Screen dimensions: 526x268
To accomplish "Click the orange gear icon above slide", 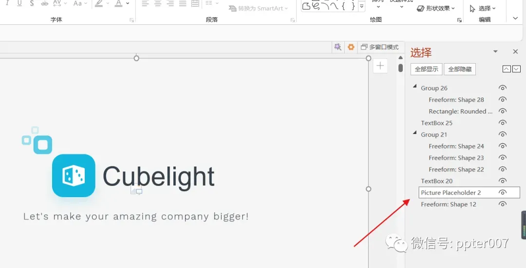I will click(x=351, y=47).
